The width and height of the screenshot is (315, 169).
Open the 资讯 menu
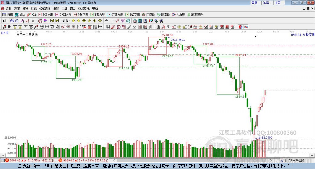[x=25, y=8]
